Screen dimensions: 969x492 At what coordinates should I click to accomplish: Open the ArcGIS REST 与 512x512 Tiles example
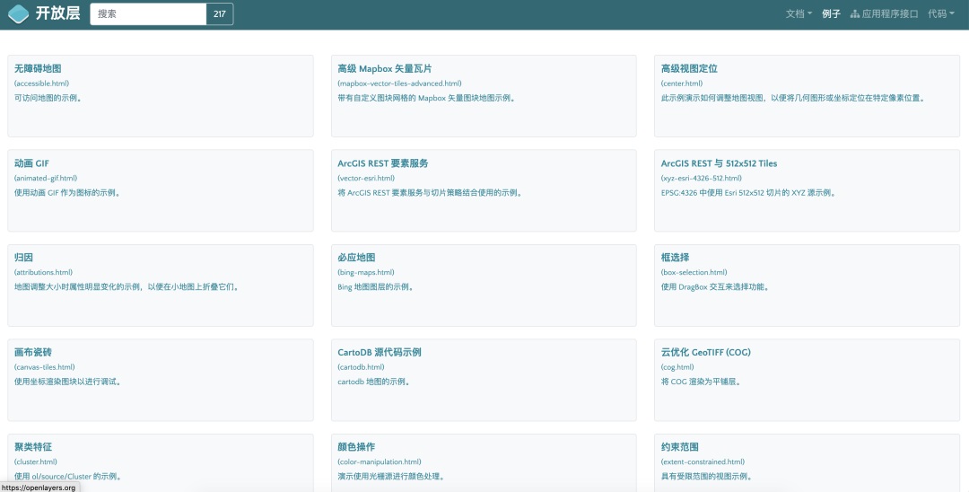[719, 163]
